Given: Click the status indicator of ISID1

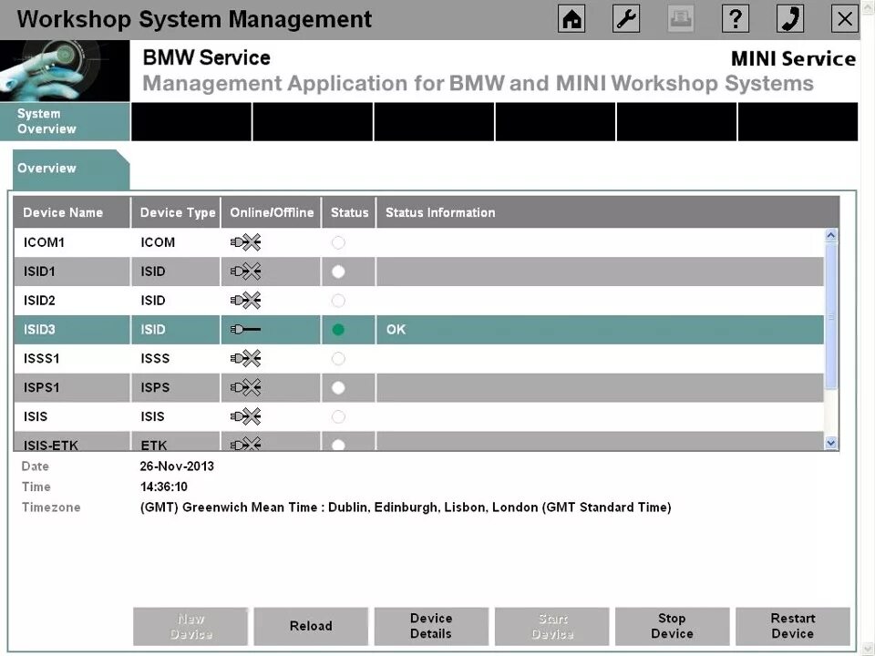Looking at the screenshot, I should click(x=338, y=272).
